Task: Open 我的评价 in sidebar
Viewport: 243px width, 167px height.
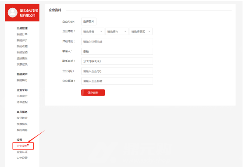Action: pyautogui.click(x=22, y=40)
